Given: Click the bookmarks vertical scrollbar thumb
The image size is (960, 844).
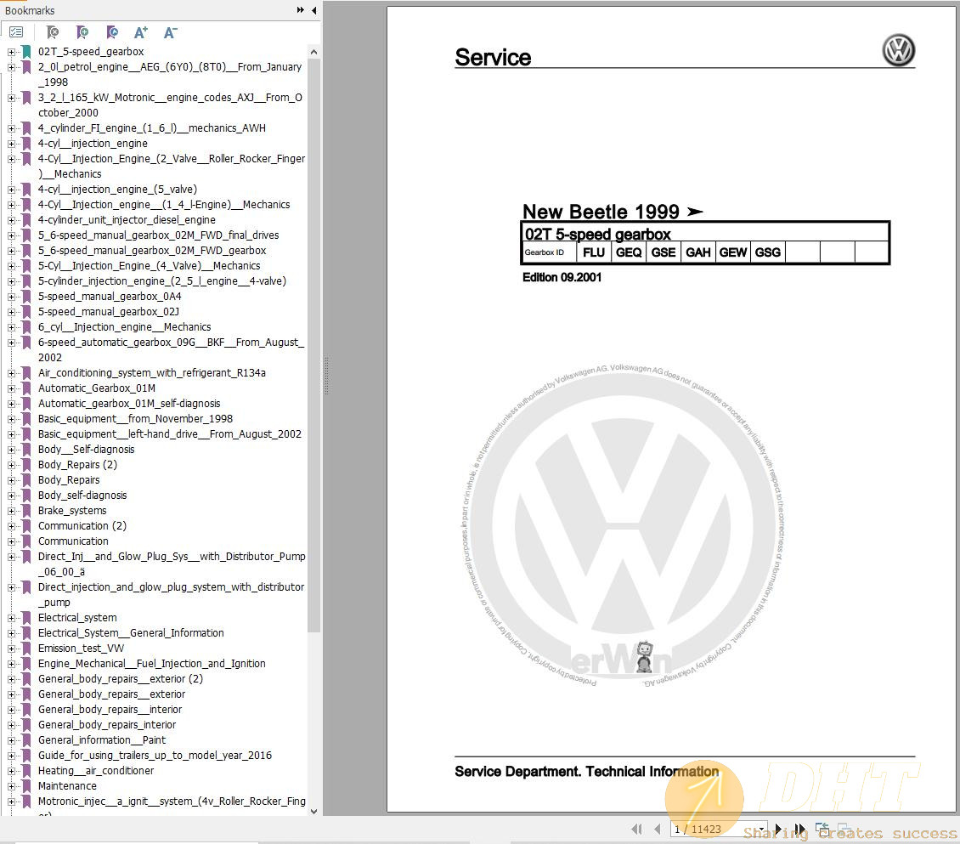Looking at the screenshot, I should pyautogui.click(x=314, y=345).
